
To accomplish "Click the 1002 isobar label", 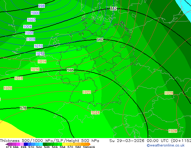I will [31, 20].
